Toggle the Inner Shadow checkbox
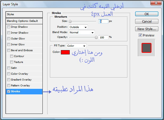Viewport: 164px width, 120px height. pos(9,33)
